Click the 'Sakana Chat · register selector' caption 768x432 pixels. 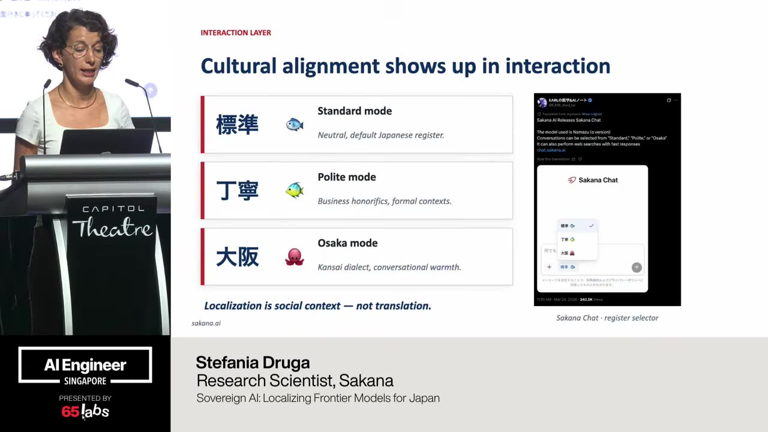point(607,318)
